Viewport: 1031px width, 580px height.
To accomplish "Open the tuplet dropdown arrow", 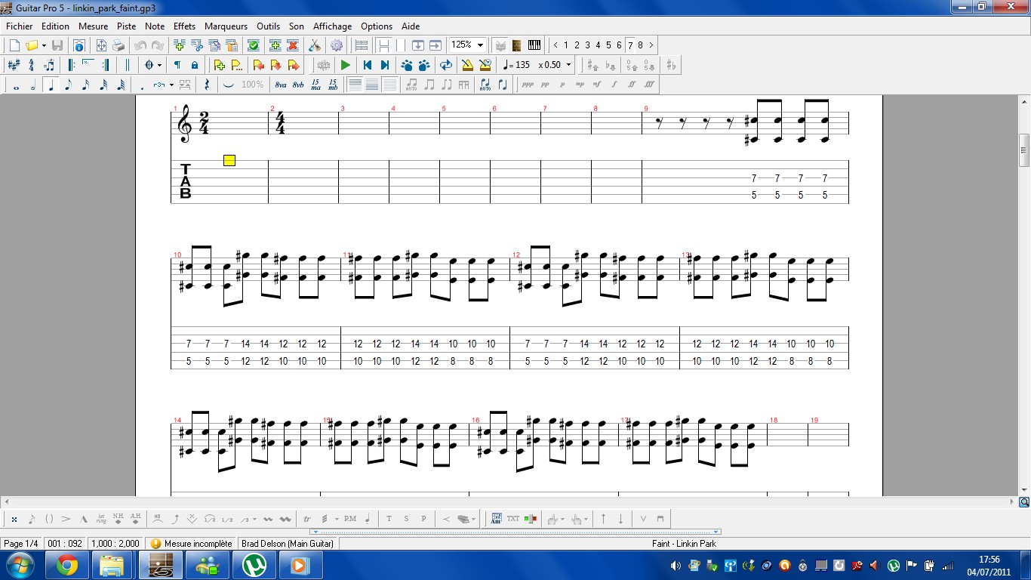I will [172, 85].
